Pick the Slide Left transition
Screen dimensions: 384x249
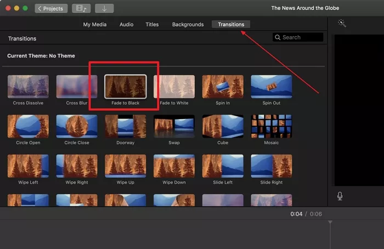pos(223,166)
